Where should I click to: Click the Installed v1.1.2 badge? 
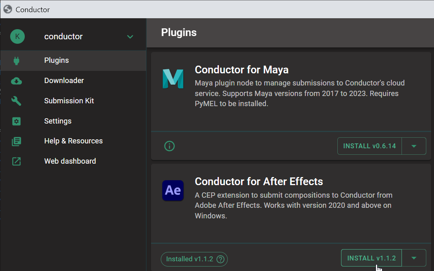[194, 259]
